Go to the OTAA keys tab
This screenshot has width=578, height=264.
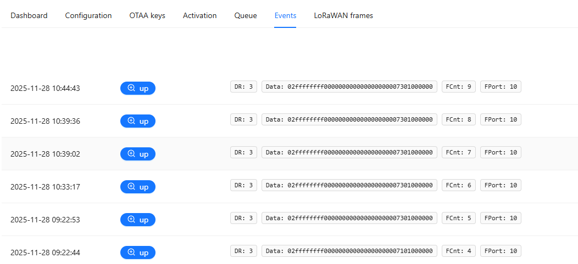pyautogui.click(x=147, y=15)
